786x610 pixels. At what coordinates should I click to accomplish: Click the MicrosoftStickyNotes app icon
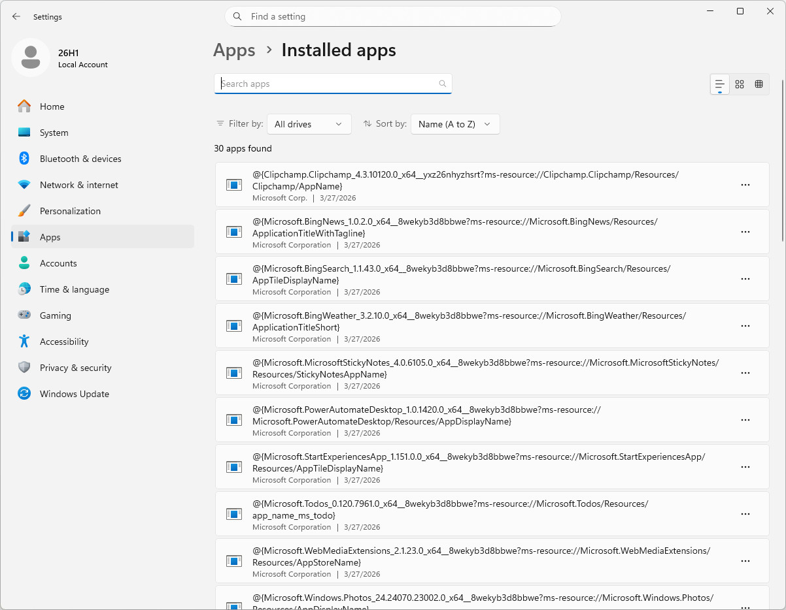[x=234, y=373]
